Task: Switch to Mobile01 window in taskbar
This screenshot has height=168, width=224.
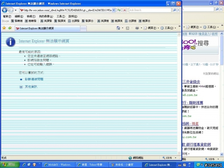Action: [59, 165]
